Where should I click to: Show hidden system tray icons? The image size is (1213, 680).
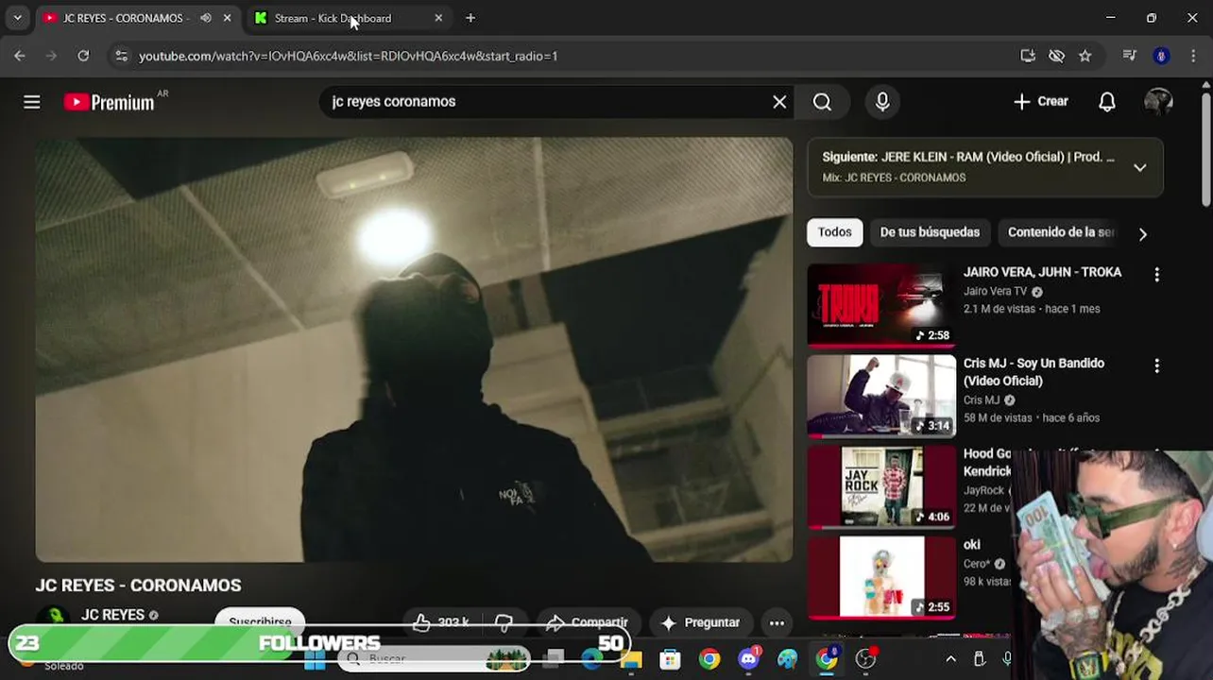click(950, 659)
